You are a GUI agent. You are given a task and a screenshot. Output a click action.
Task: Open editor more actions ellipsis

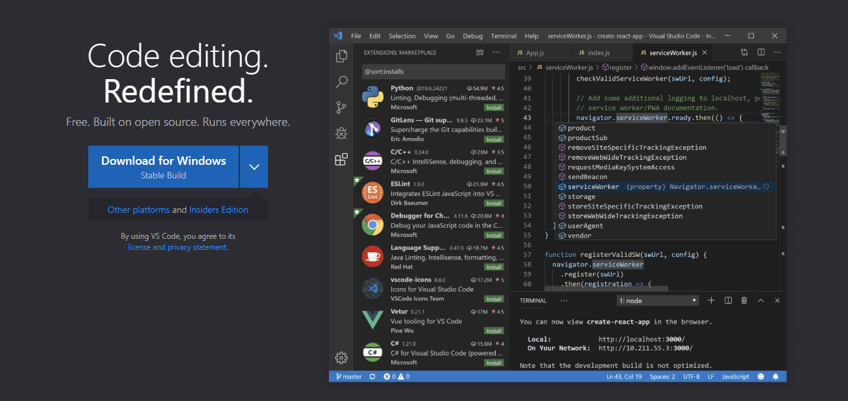(777, 53)
